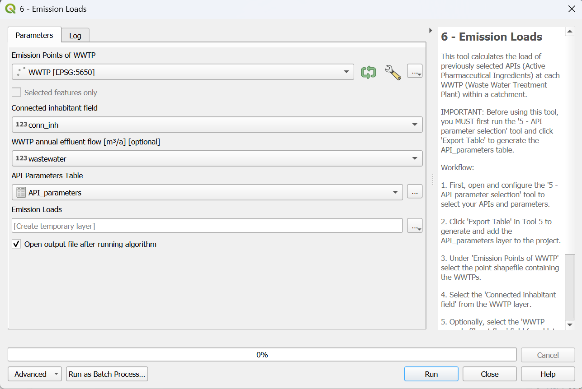The image size is (582, 389).
Task: Expand the Connected inhabitant field dropdown
Action: (217, 125)
